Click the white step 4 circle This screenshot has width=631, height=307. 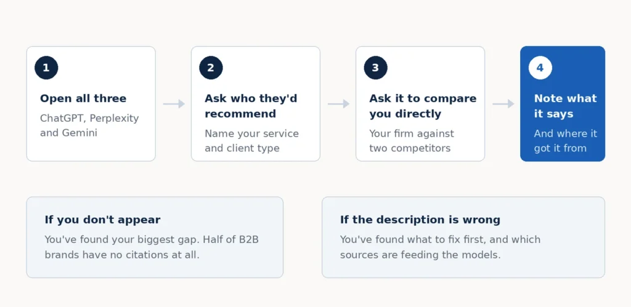point(540,68)
